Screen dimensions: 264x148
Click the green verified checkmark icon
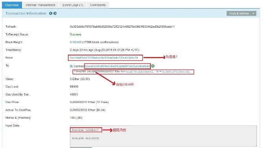tap(153, 66)
